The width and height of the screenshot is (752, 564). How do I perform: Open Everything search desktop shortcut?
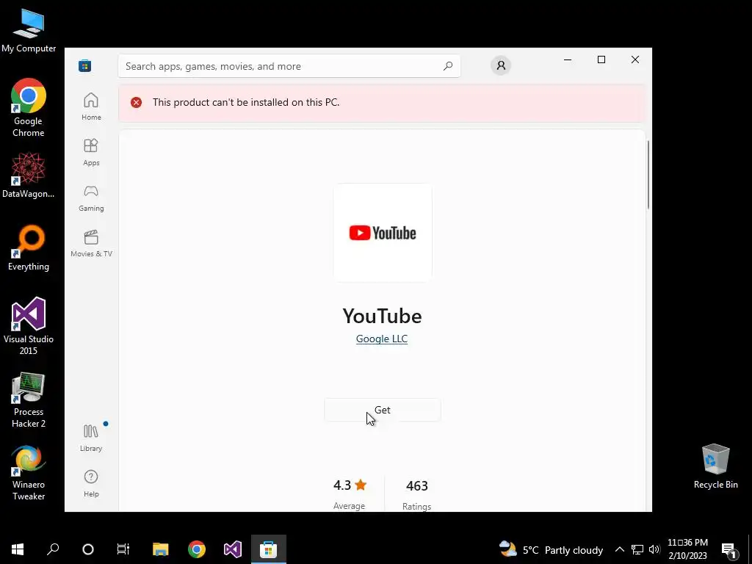point(29,248)
